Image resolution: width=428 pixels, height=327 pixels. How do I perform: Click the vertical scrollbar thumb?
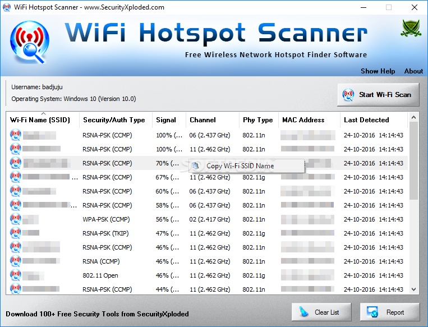click(413, 160)
